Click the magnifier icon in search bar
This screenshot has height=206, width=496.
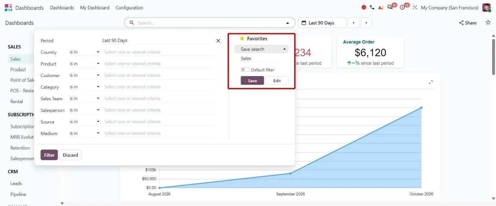131,23
